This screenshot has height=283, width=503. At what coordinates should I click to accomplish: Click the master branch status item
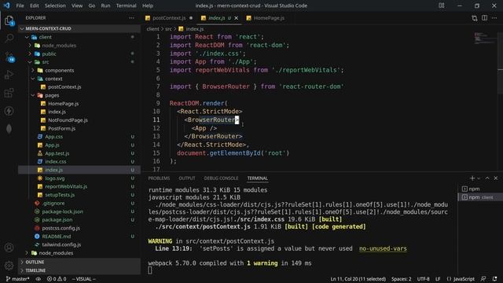[x=17, y=279]
